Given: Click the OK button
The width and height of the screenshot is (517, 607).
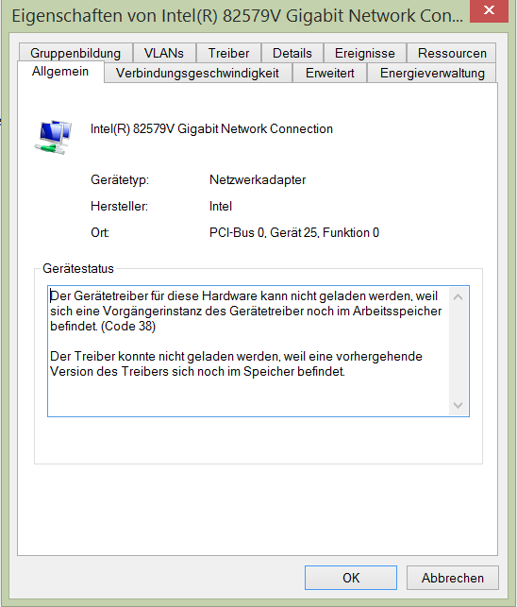Looking at the screenshot, I should [x=351, y=578].
